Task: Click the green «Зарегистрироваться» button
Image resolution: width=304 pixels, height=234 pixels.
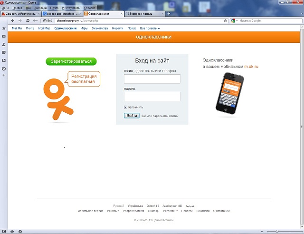Action: pyautogui.click(x=71, y=61)
